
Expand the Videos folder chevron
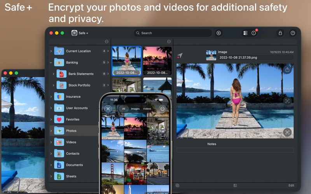coord(51,142)
